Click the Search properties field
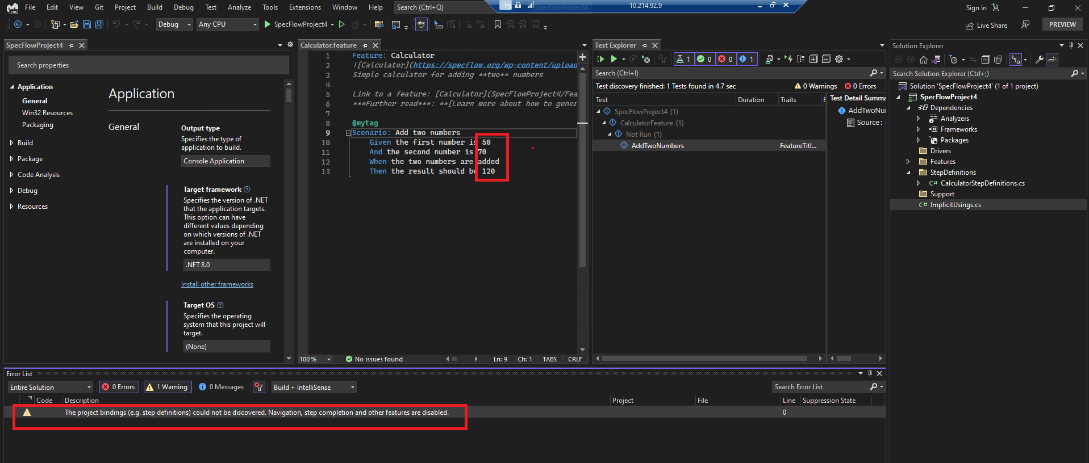 (149, 65)
